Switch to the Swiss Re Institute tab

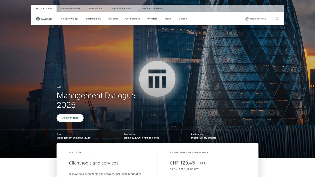(x=70, y=9)
